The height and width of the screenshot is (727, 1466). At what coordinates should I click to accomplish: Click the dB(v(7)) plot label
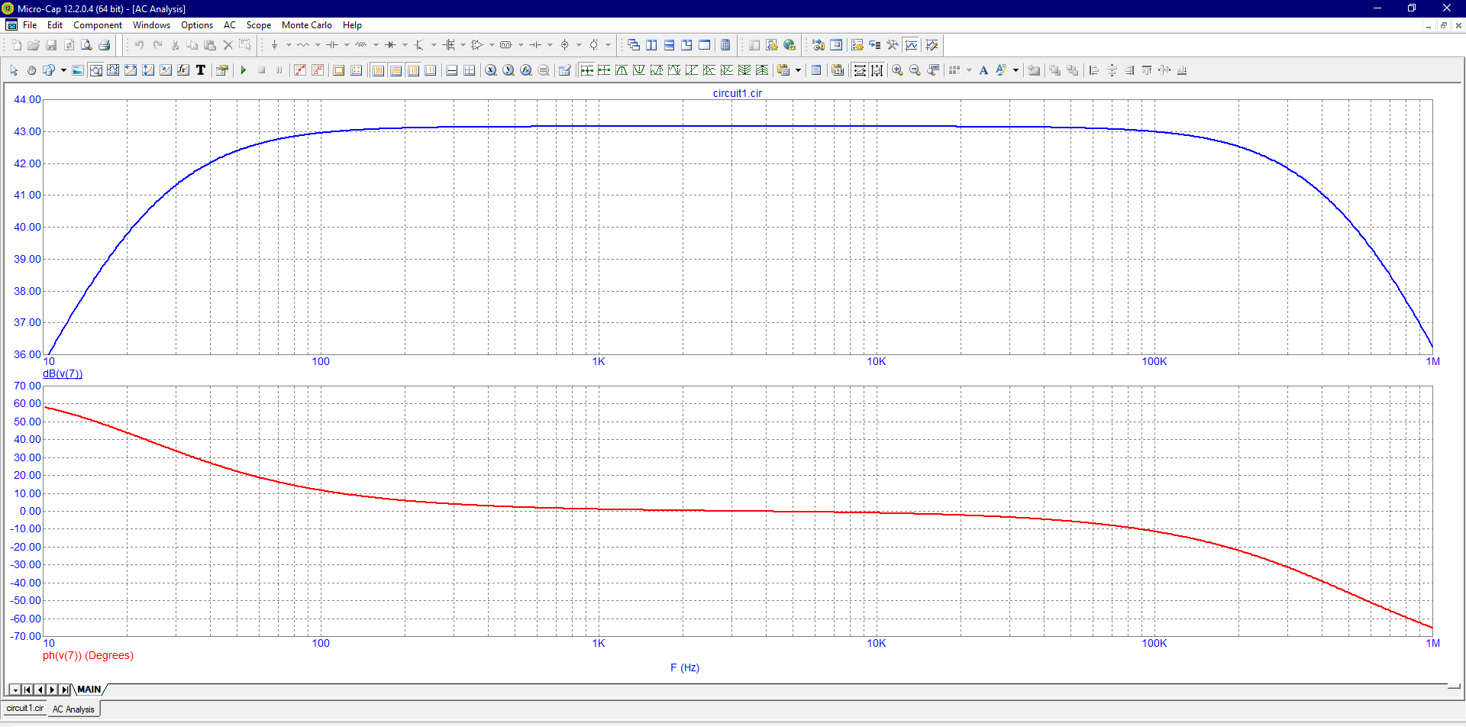tap(63, 373)
